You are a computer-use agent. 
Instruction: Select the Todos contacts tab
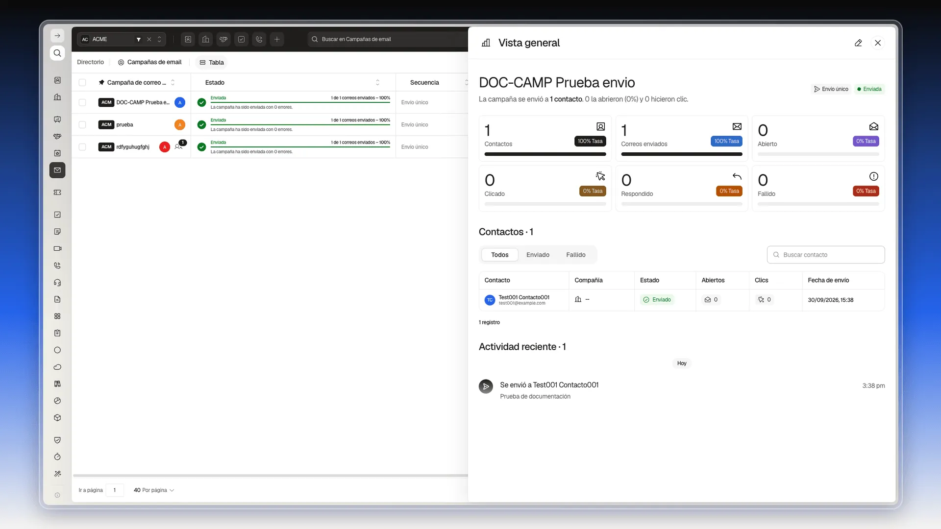coord(499,255)
